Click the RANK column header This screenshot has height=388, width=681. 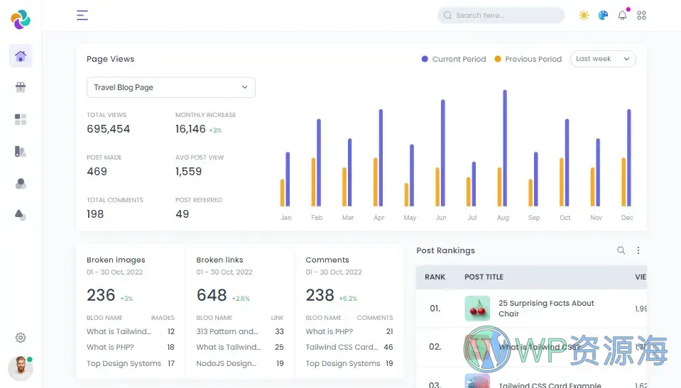[435, 277]
